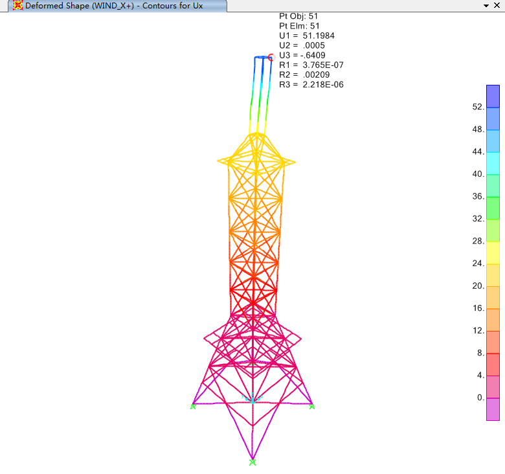505x474 pixels.
Task: Open the window list dropdown arrow
Action: pyautogui.click(x=486, y=5)
